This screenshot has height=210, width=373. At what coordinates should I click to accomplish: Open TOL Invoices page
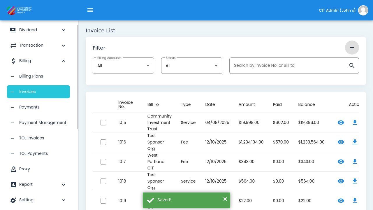click(x=31, y=138)
